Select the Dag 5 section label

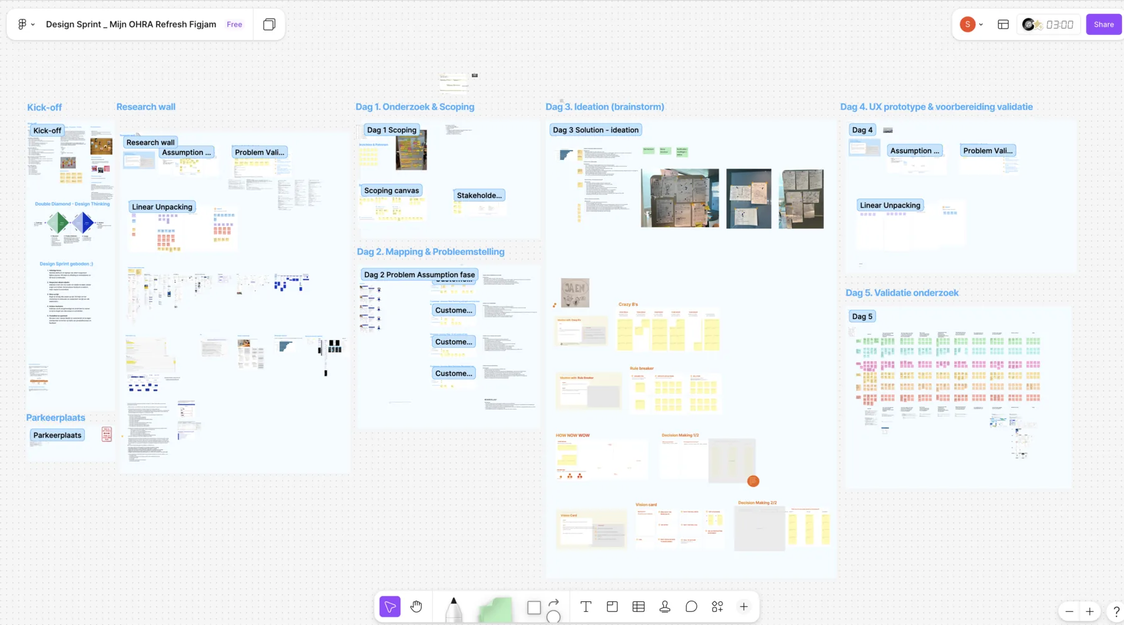pos(862,317)
